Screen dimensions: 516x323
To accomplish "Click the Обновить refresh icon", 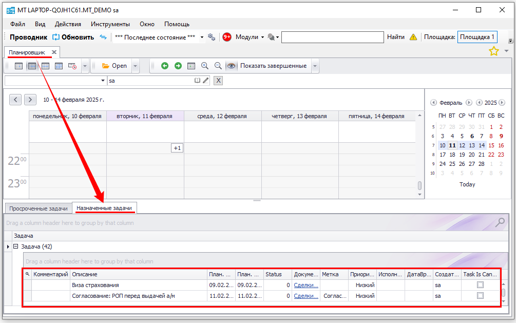I will pyautogui.click(x=56, y=37).
